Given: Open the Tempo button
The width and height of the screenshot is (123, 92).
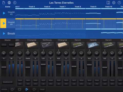Looking at the screenshot, I should click(x=42, y=89).
